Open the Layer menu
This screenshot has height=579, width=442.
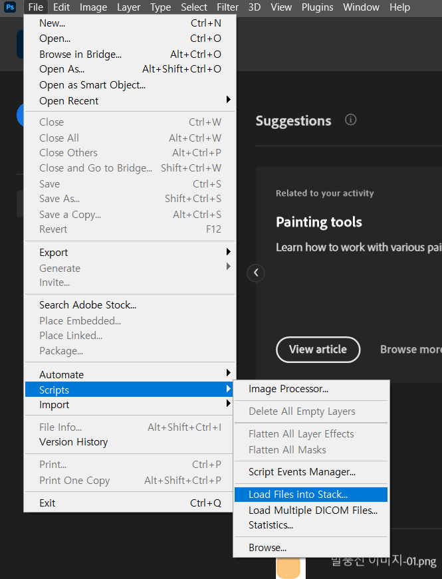128,7
